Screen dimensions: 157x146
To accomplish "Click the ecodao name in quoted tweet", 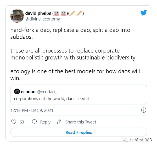I will [x=28, y=92].
